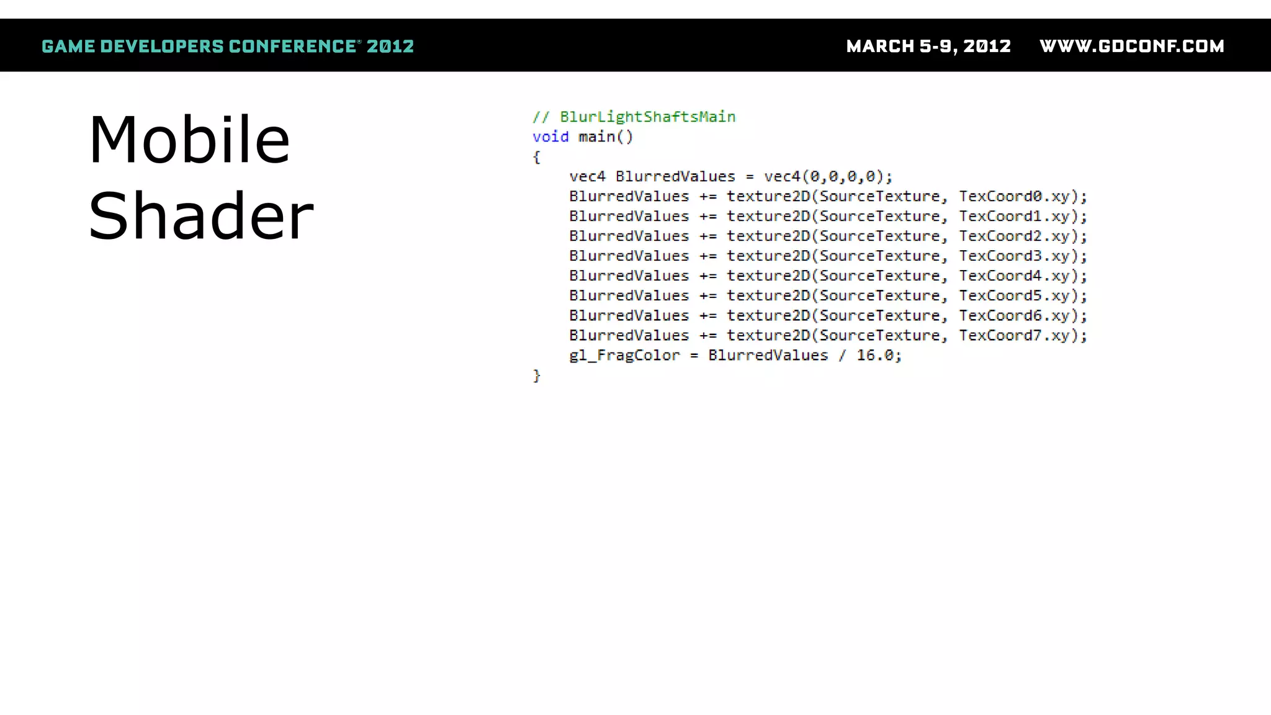Click the void main() declaration

tap(582, 137)
